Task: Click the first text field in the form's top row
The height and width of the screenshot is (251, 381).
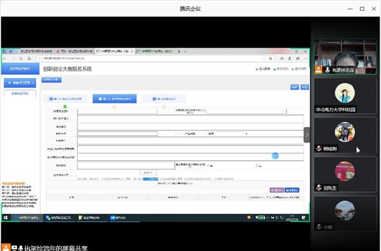Action: coord(117,111)
